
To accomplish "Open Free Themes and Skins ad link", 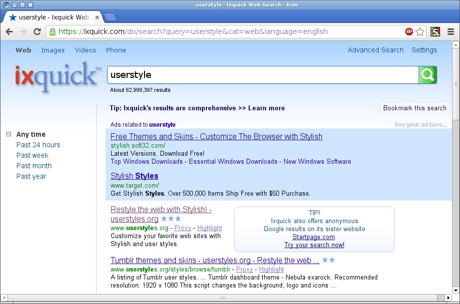I will click(216, 137).
